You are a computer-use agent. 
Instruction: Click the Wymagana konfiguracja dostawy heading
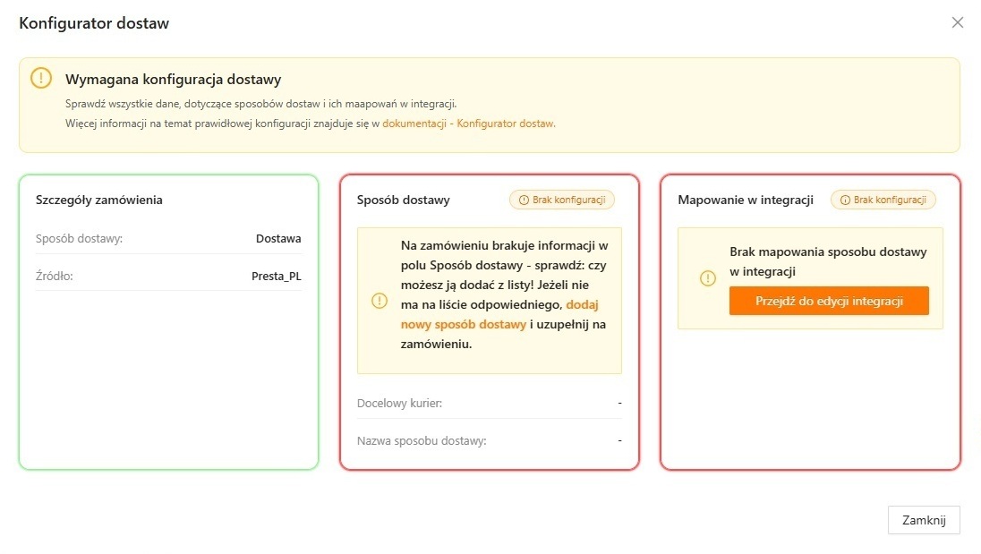pos(174,80)
